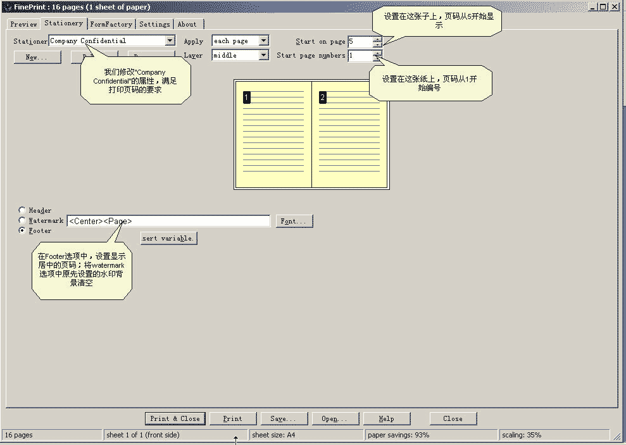Switch to the Preview tab
This screenshot has height=445, width=626.
click(x=23, y=24)
